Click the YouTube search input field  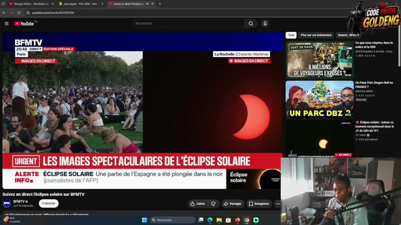point(188,23)
